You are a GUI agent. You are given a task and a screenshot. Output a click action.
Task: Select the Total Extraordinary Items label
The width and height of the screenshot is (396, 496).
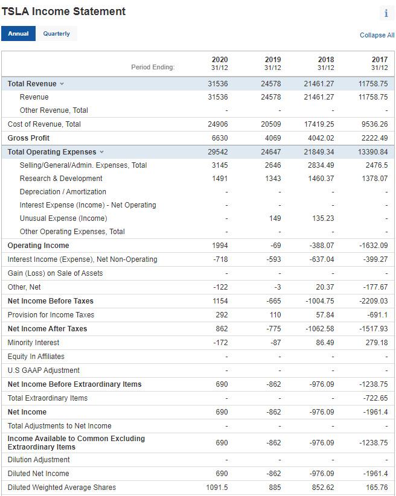point(48,399)
